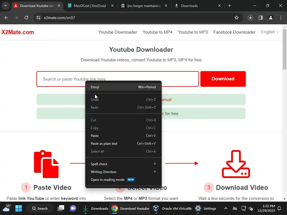The image size is (287, 215).
Task: Expand the Spell check submenu
Action: coord(123,164)
